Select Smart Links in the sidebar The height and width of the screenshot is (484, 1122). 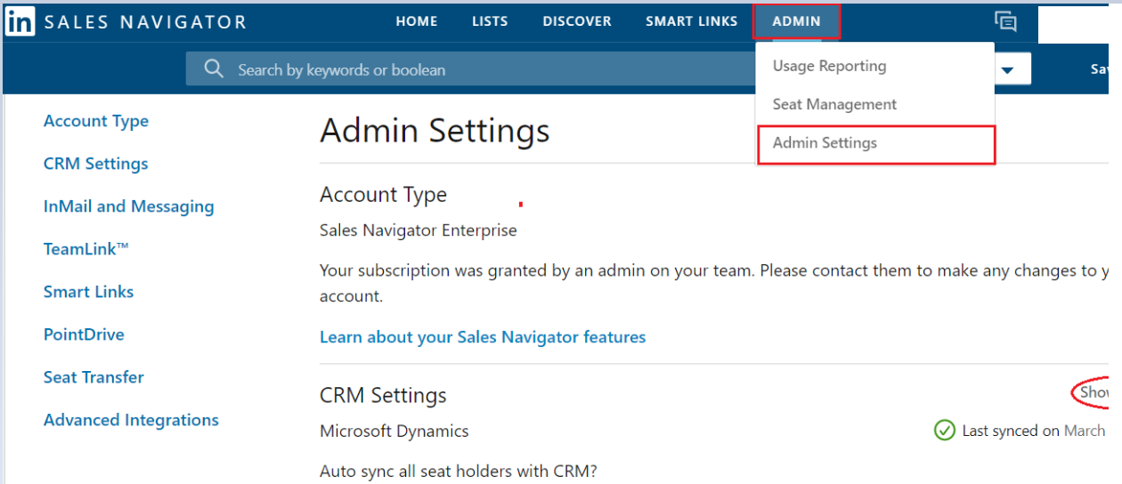pos(89,292)
